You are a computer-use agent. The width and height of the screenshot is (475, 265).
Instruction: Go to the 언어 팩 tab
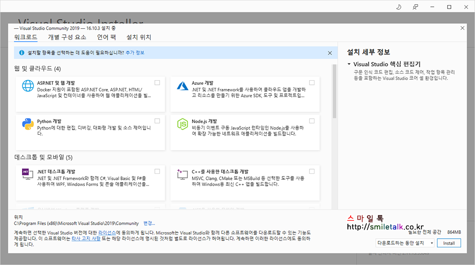[106, 37]
